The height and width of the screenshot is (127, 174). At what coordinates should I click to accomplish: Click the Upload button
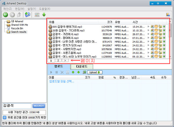click(x=95, y=72)
